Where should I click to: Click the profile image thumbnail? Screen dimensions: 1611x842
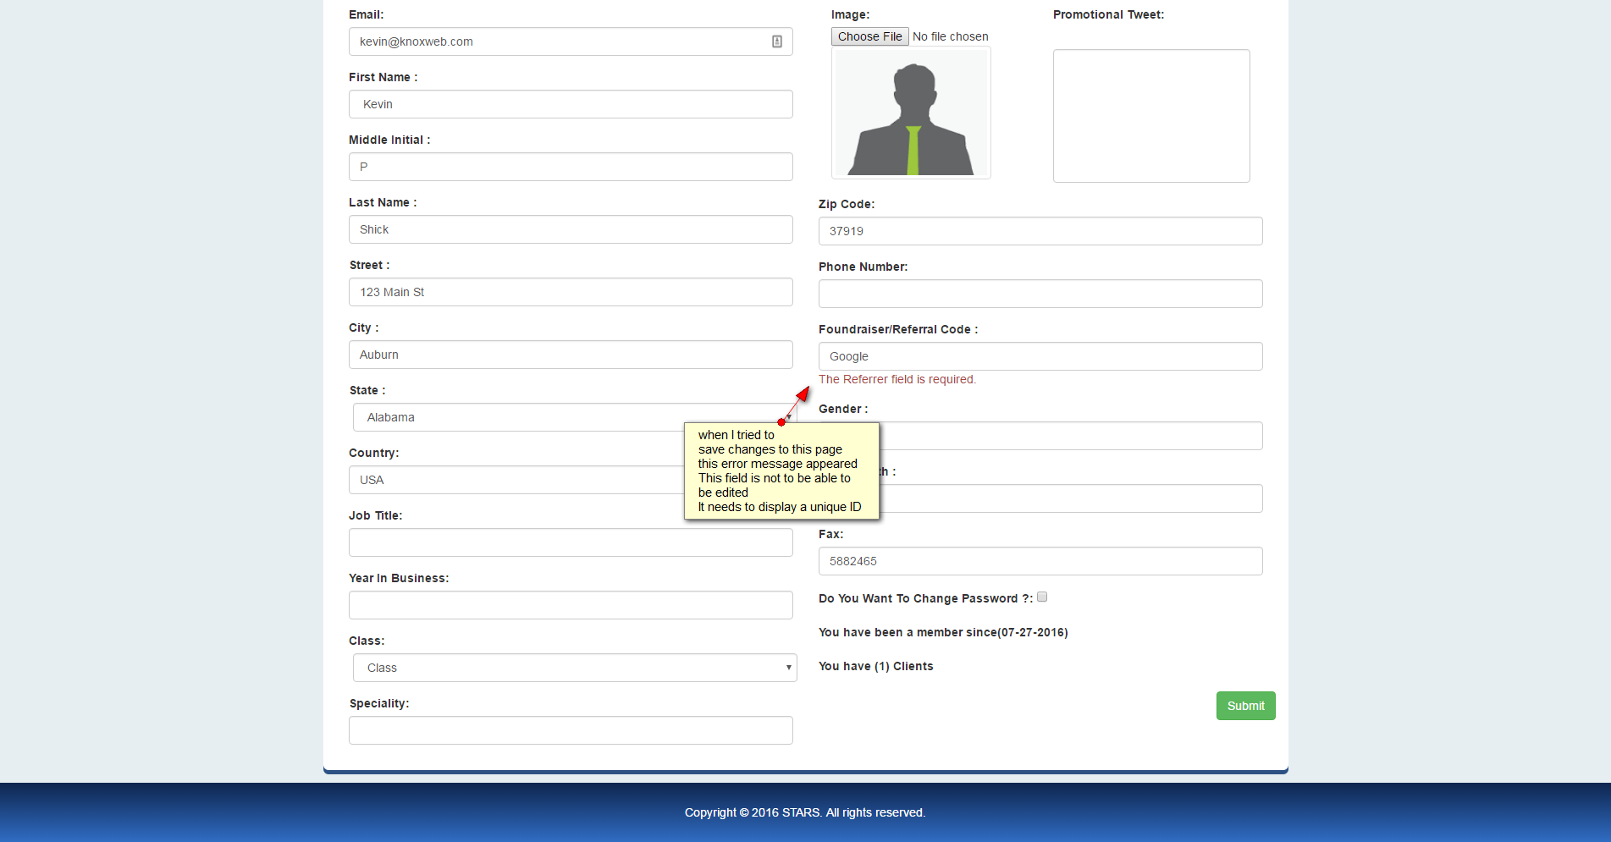[911, 113]
